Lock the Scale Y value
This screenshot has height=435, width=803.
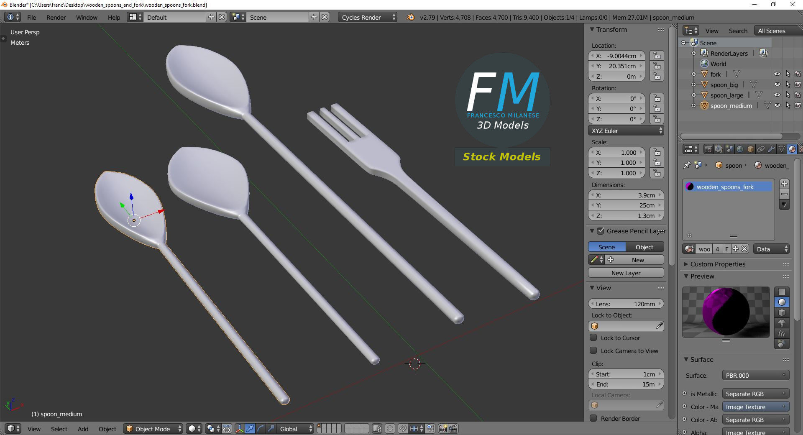pos(657,163)
